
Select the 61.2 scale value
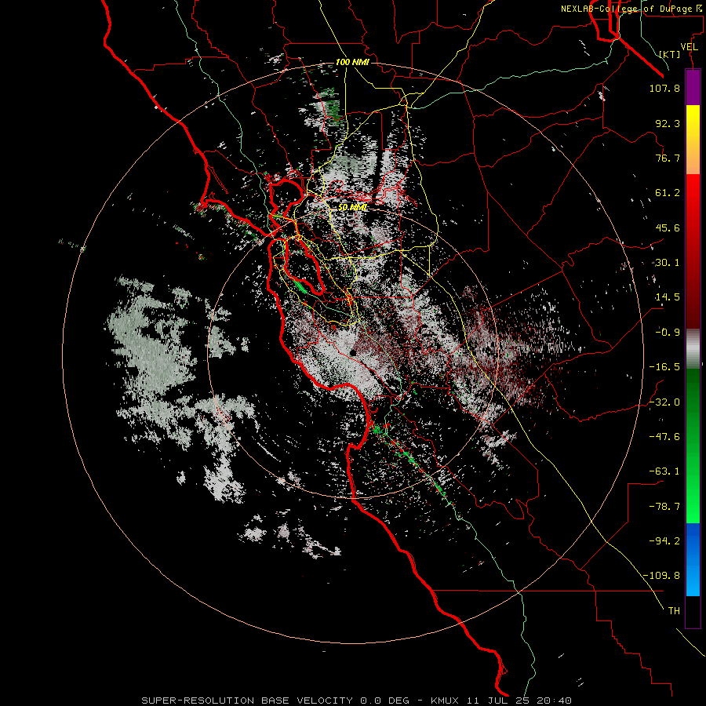(x=668, y=193)
